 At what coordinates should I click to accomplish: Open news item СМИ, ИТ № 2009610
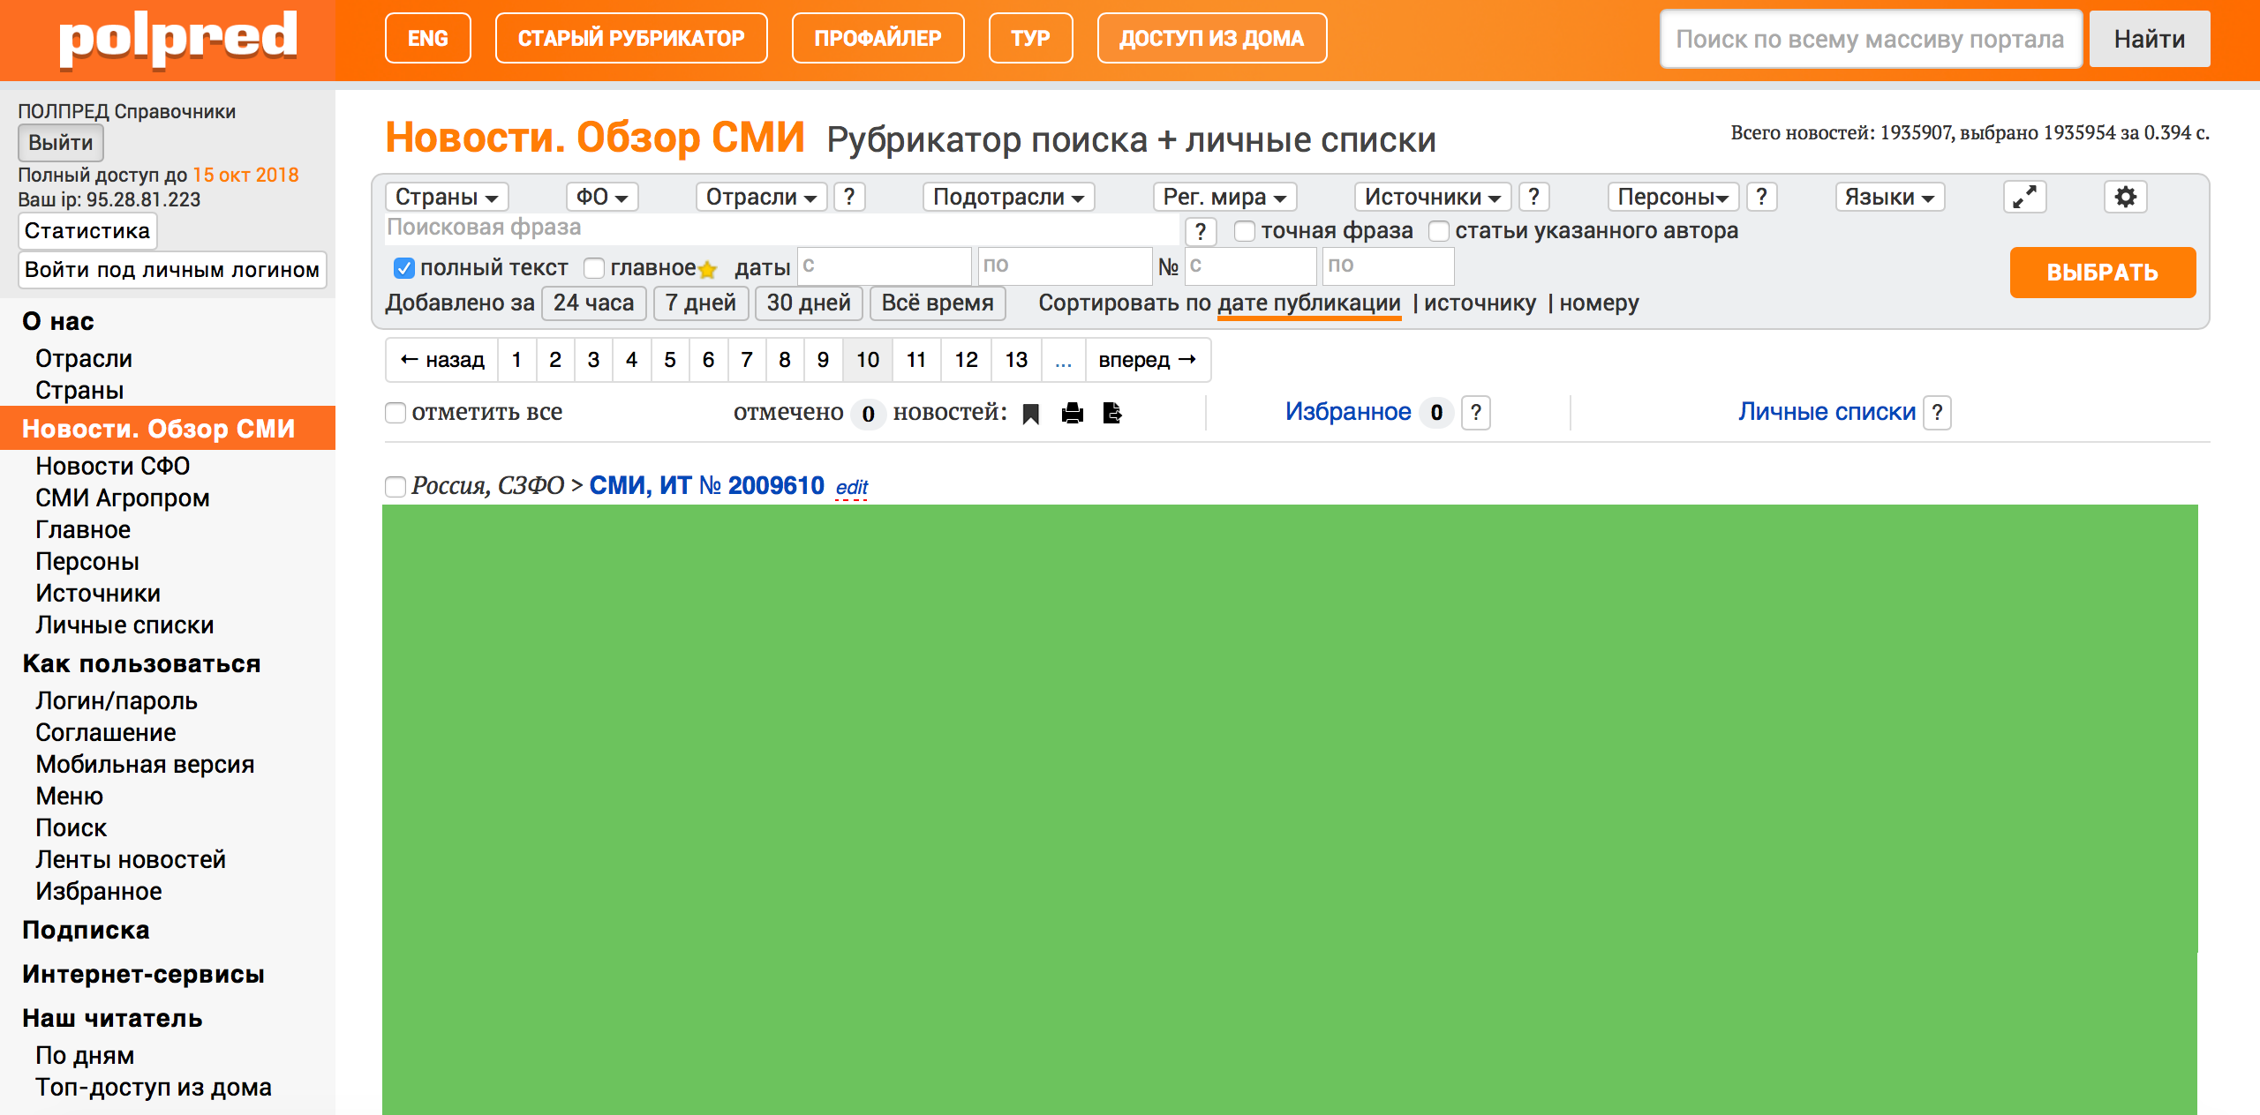click(706, 486)
